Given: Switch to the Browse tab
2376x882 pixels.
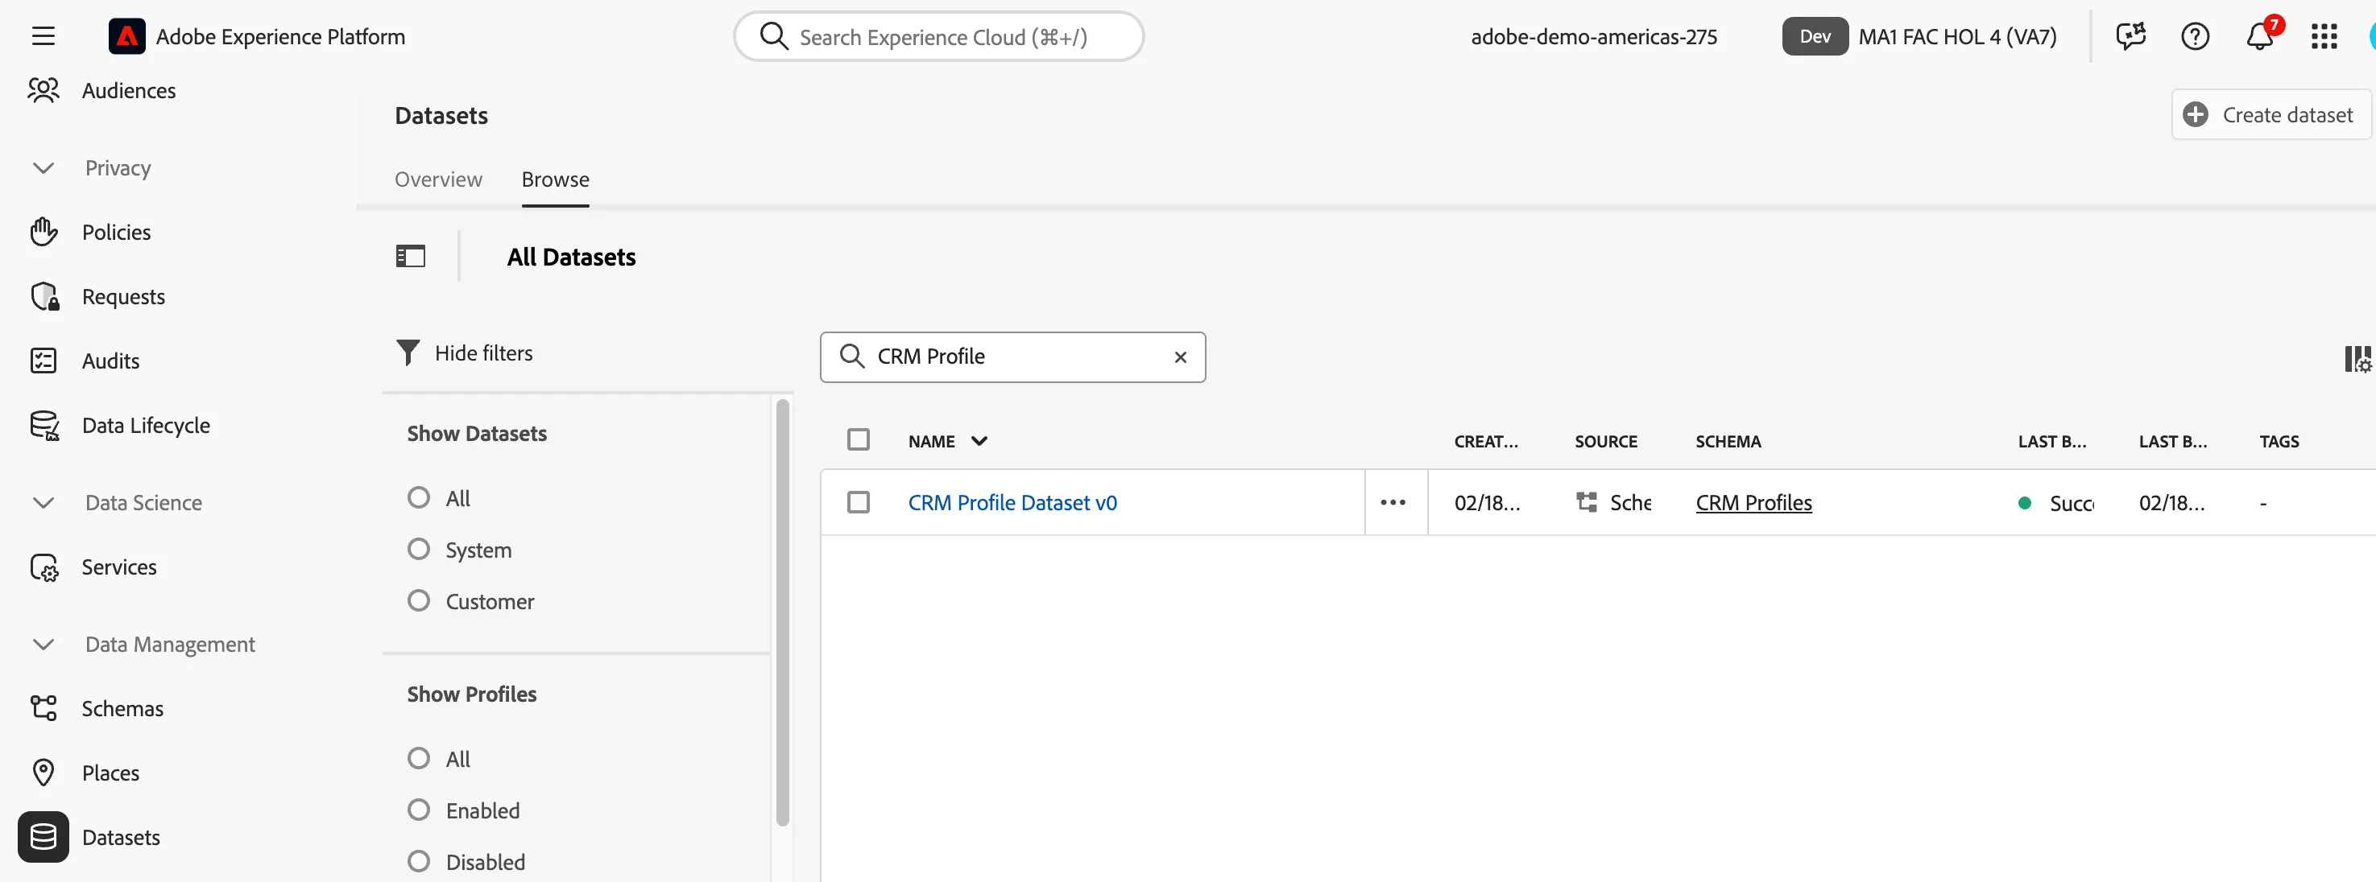Looking at the screenshot, I should (x=555, y=179).
